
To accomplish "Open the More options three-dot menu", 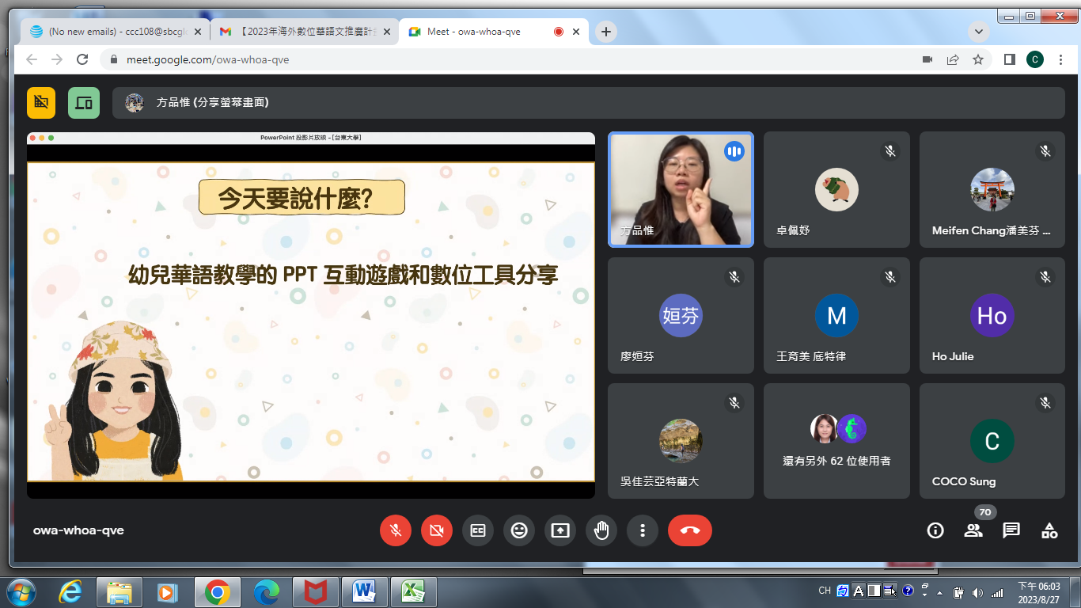I will point(643,530).
